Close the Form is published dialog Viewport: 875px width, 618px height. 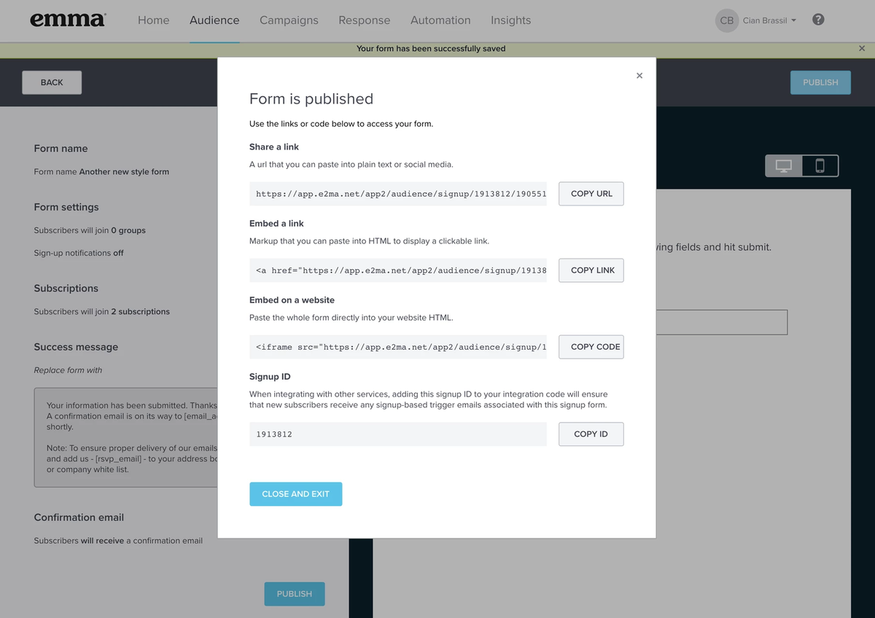[x=639, y=75]
